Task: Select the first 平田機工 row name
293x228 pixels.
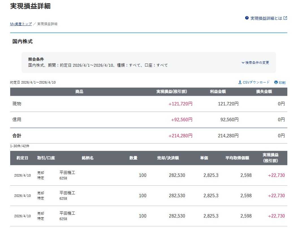Action: pos(67,173)
